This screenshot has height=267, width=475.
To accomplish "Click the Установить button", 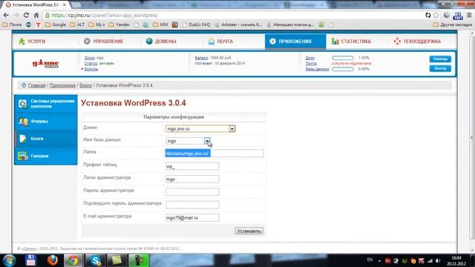I will tap(249, 231).
